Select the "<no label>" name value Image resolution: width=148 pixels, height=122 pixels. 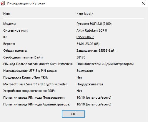coord(85,14)
